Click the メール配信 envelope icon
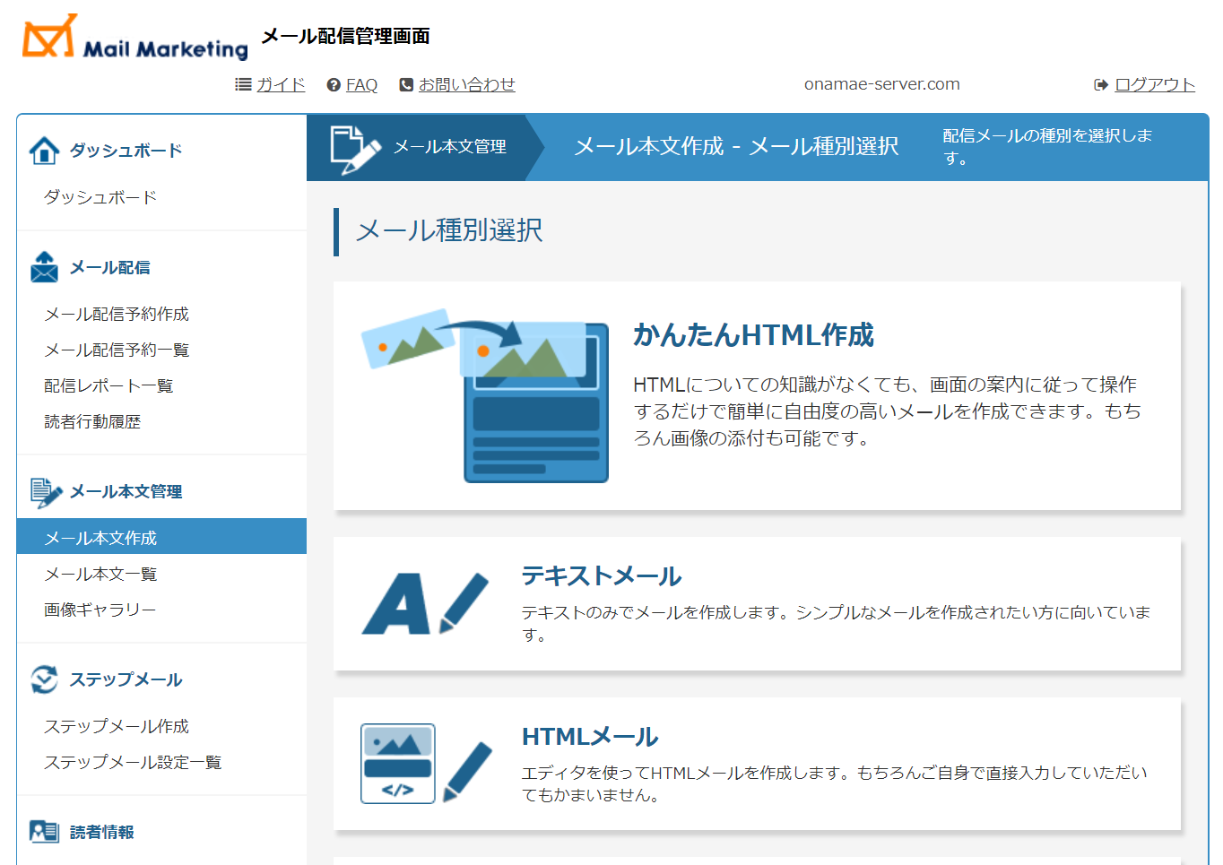The height and width of the screenshot is (865, 1223). 43,266
